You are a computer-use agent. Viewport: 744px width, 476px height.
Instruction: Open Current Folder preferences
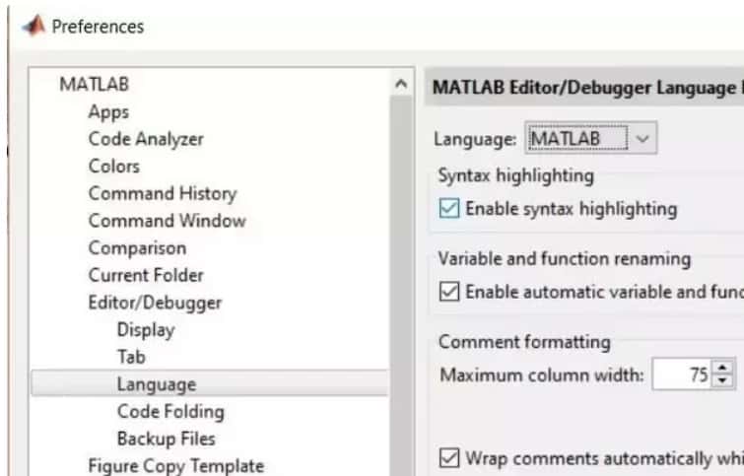(x=146, y=275)
